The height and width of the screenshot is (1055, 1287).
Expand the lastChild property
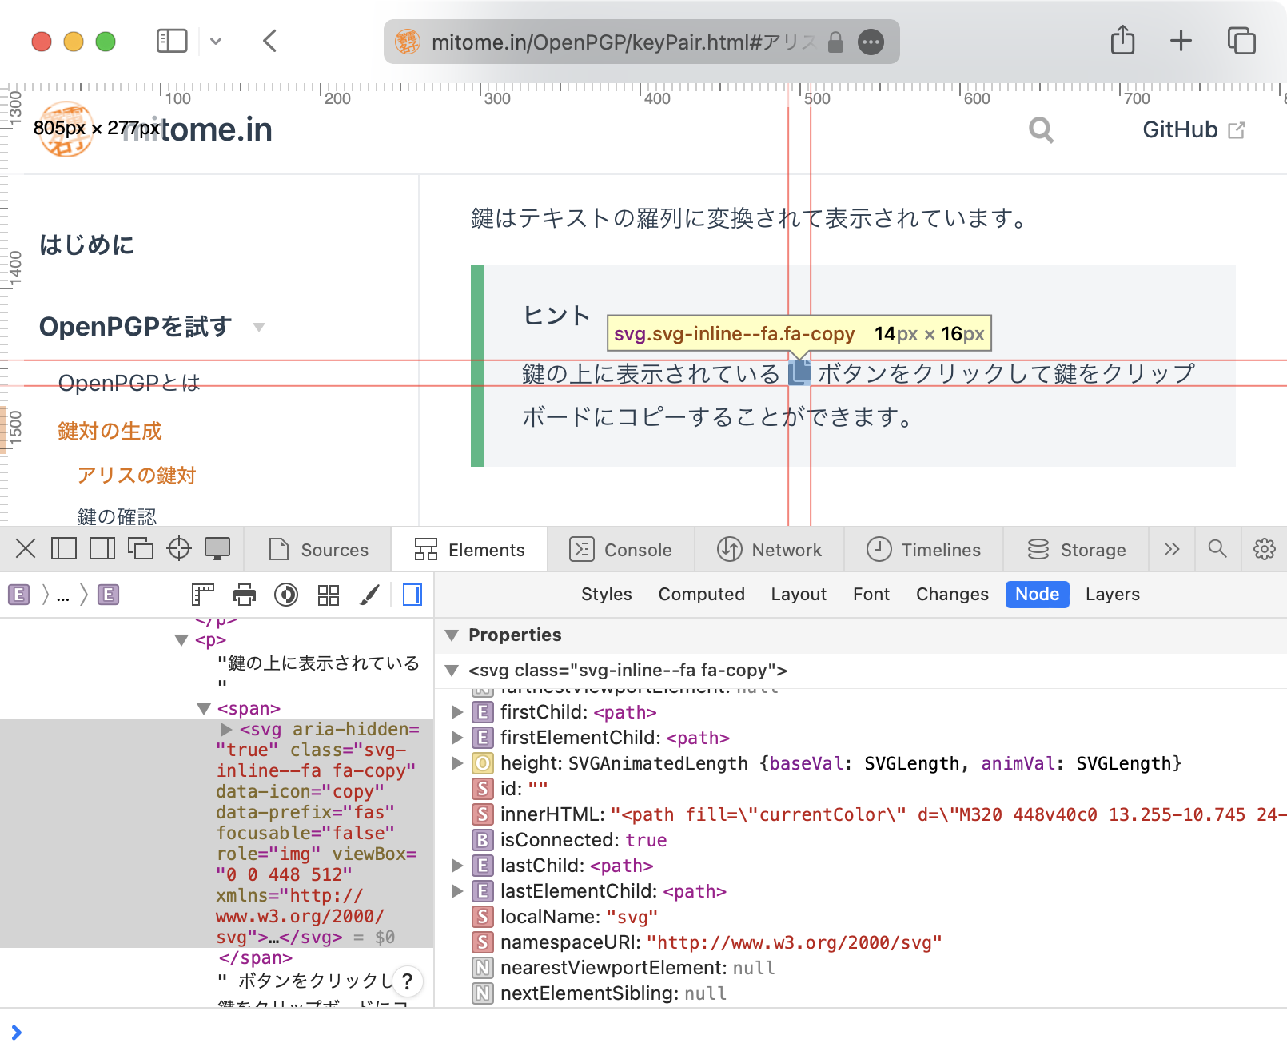click(x=457, y=866)
